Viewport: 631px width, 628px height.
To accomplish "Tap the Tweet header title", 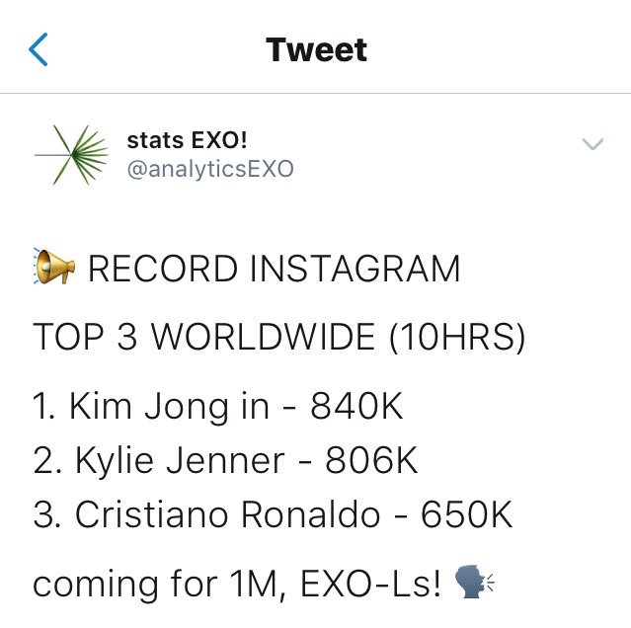I will point(316,50).
